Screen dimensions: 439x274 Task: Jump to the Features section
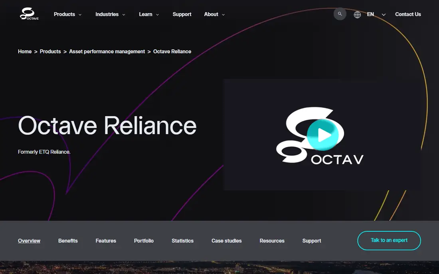[106, 241]
